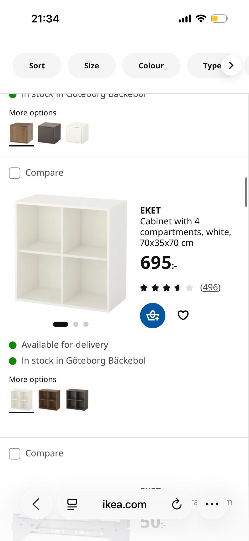The width and height of the screenshot is (249, 541).
Task: Open browser more options ellipsis
Action: pos(212,504)
